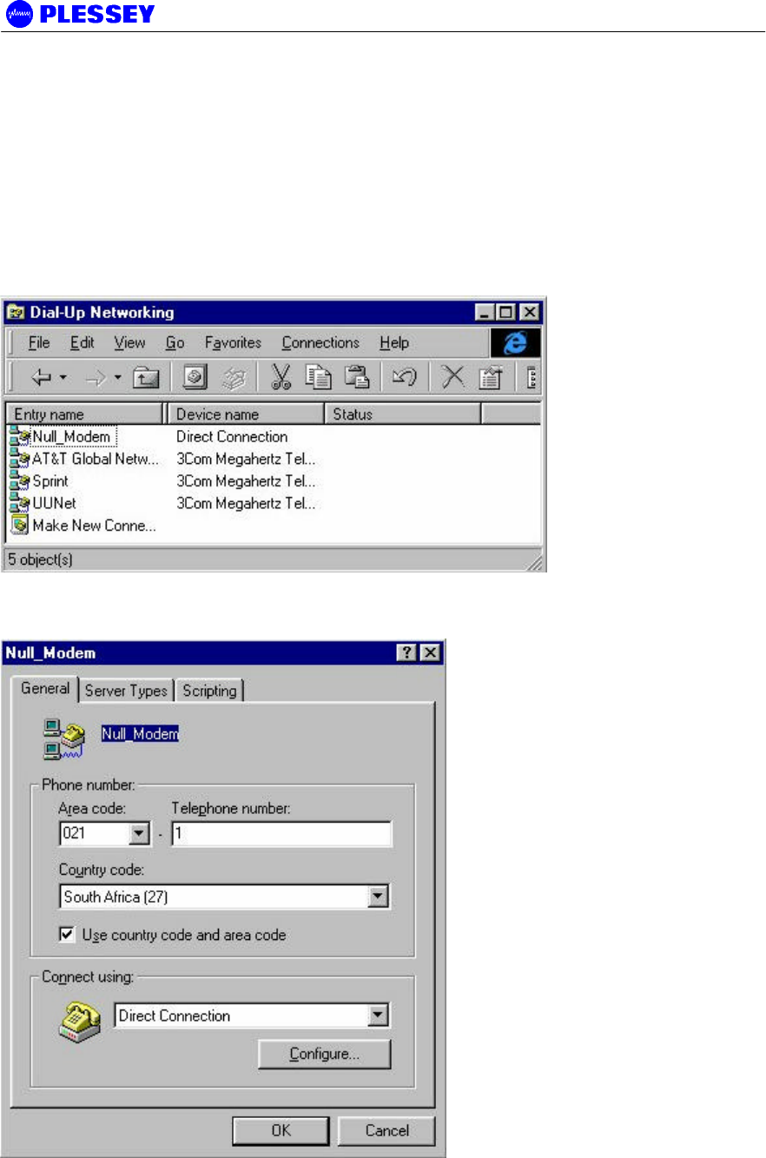Expand the Area code dropdown
This screenshot has width=766, height=1158.
click(141, 835)
